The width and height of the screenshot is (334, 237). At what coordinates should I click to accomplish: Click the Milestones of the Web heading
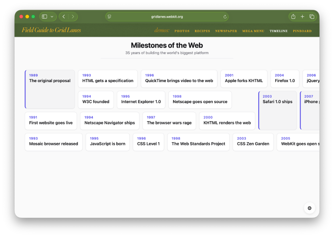pyautogui.click(x=167, y=45)
